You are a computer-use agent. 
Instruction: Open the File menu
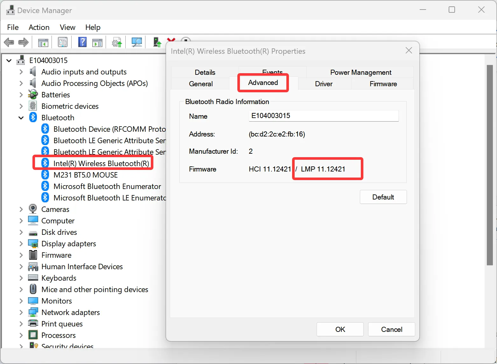13,27
